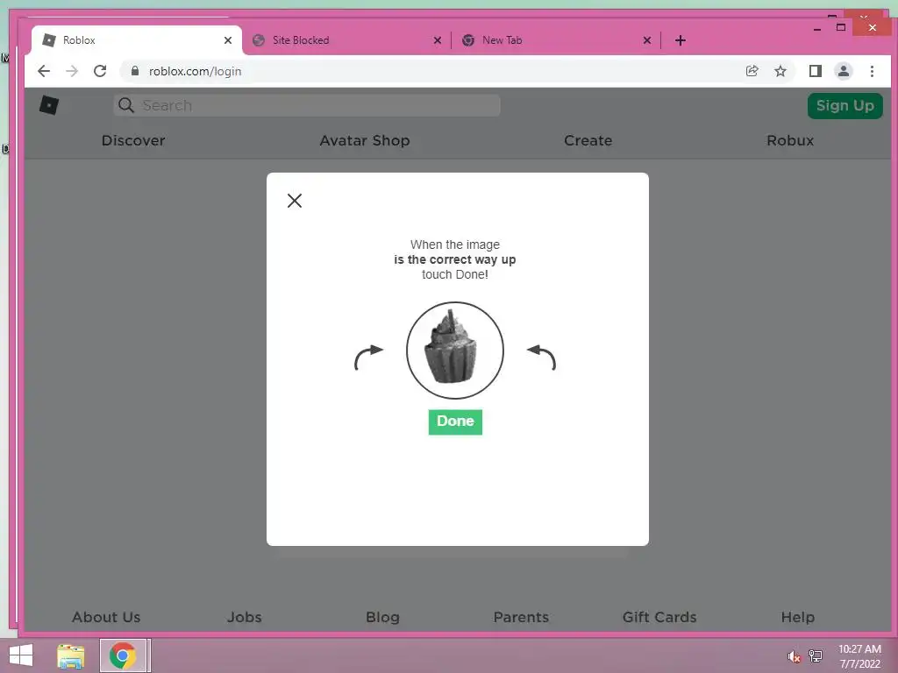This screenshot has width=898, height=673.
Task: Switch to the Roblox browser tab
Action: [x=136, y=40]
